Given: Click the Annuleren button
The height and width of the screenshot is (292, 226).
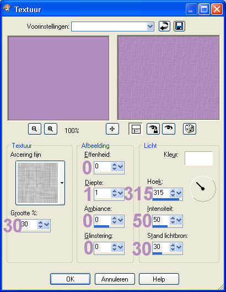Looking at the screenshot, I should [115, 279].
